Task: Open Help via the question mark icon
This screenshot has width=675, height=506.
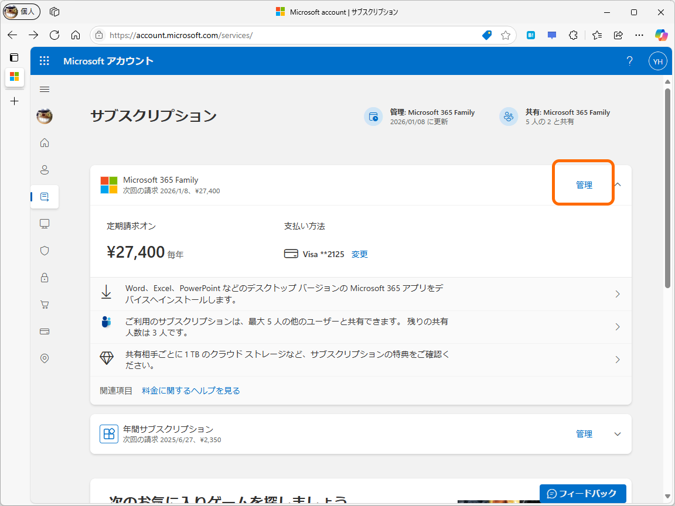Action: (x=629, y=60)
